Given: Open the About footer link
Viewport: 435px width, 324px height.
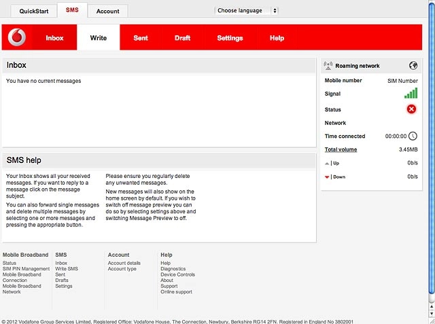Looking at the screenshot, I should point(167,281).
